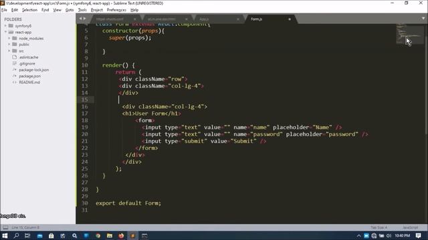Viewport: 428px width, 240px height.
Task: Open the tab list dropdown arrow
Action: pyautogui.click(x=423, y=19)
